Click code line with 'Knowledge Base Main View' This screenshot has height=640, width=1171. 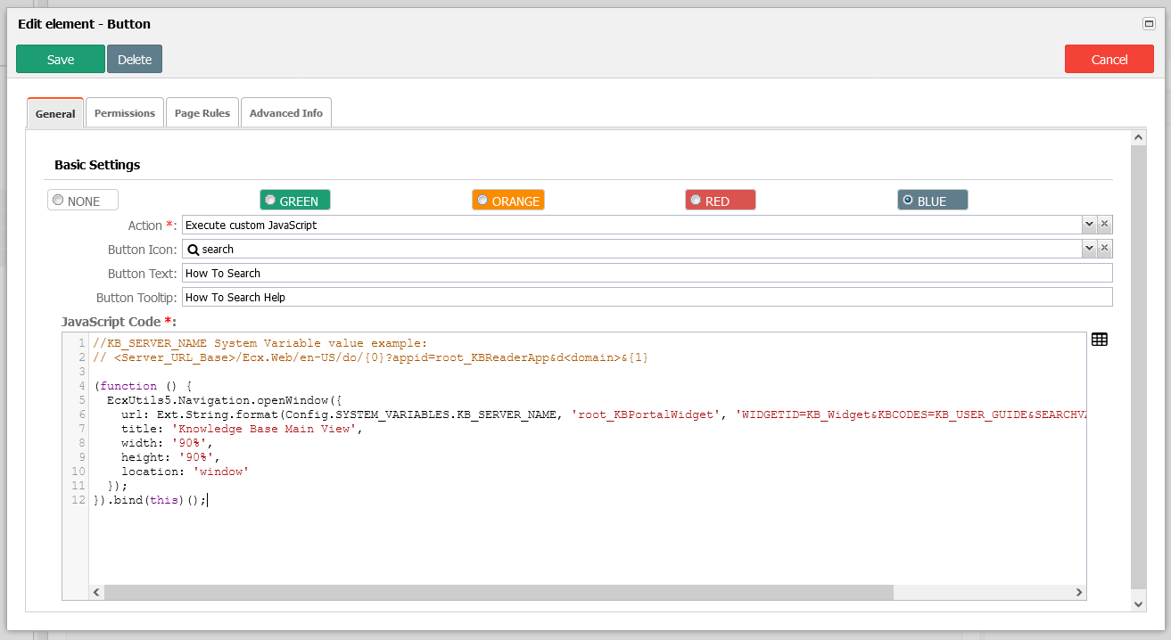click(243, 429)
